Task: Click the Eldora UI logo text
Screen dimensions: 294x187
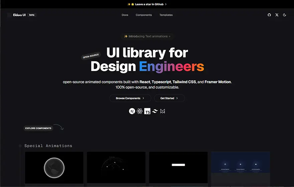Action: pos(19,15)
